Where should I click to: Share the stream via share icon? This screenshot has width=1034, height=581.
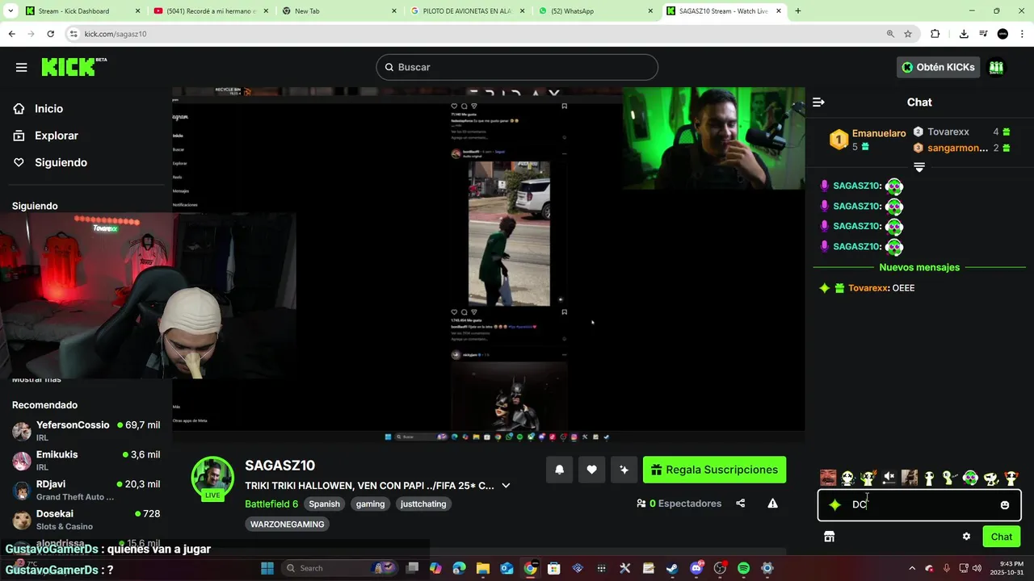[740, 504]
